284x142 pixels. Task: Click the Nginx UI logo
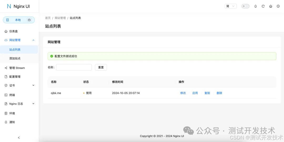pyautogui.click(x=18, y=6)
